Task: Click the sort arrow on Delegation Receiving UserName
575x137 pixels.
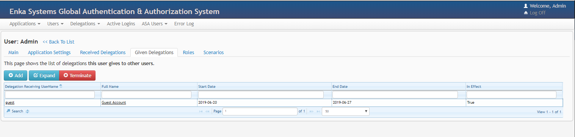Action: pyautogui.click(x=61, y=86)
